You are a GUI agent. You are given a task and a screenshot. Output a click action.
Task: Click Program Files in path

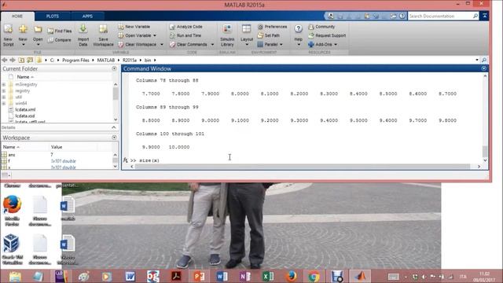75,60
